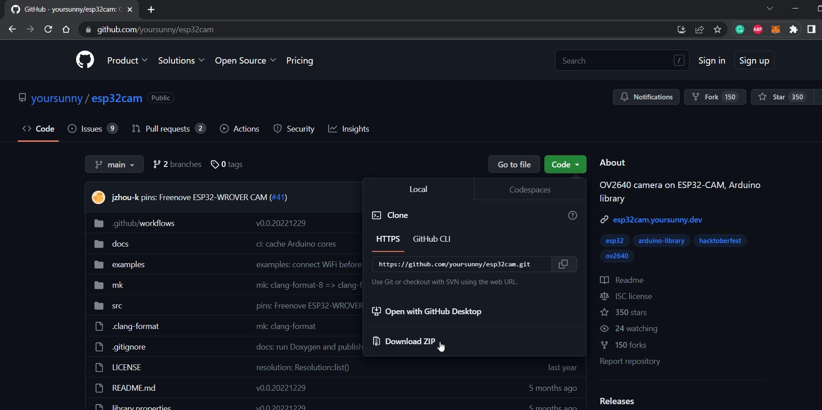The height and width of the screenshot is (410, 822).
Task: View the 2 branches link
Action: click(x=177, y=164)
